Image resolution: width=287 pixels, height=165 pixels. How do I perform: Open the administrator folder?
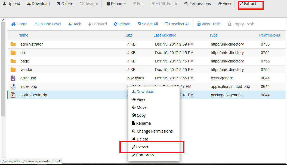31,44
